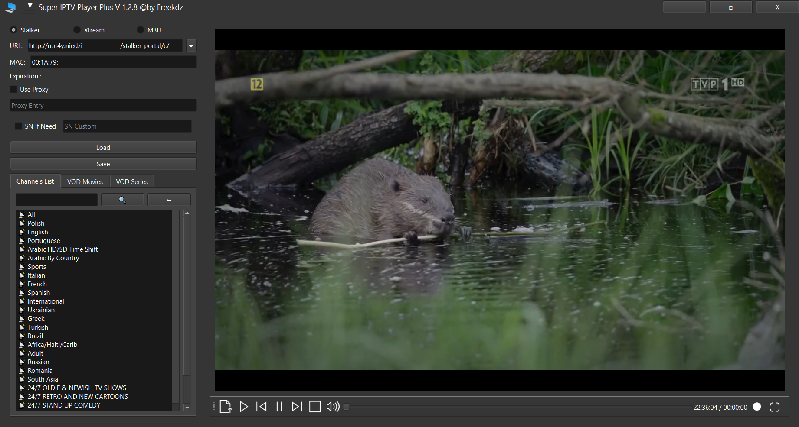
Task: Enable the Use Proxy checkbox
Action: (14, 89)
